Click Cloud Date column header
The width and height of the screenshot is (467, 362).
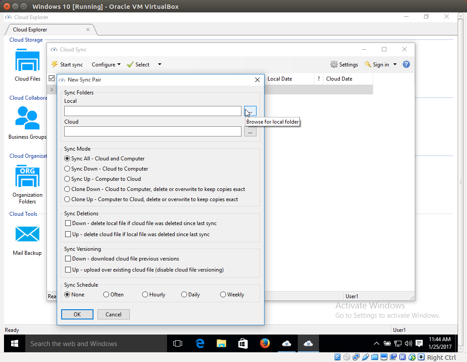pos(348,79)
